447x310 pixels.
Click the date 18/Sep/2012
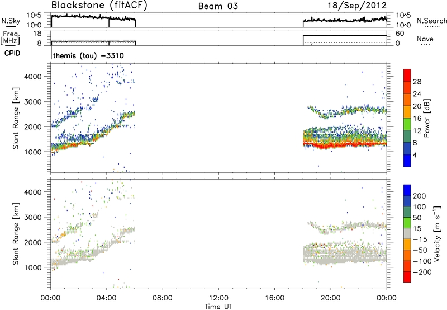click(x=357, y=6)
